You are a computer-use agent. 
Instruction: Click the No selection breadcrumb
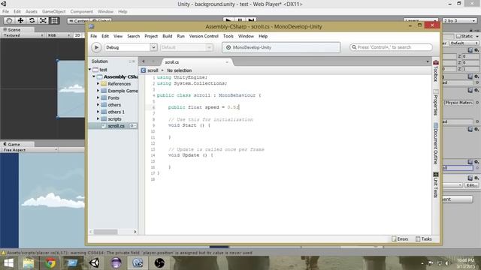pyautogui.click(x=179, y=70)
